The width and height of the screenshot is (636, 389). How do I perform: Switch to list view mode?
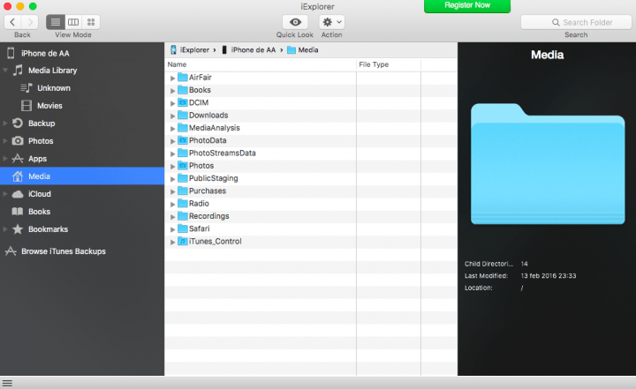click(x=56, y=22)
